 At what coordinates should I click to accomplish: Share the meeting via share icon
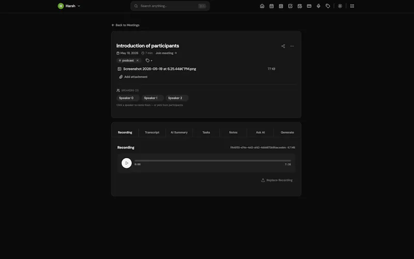283,46
